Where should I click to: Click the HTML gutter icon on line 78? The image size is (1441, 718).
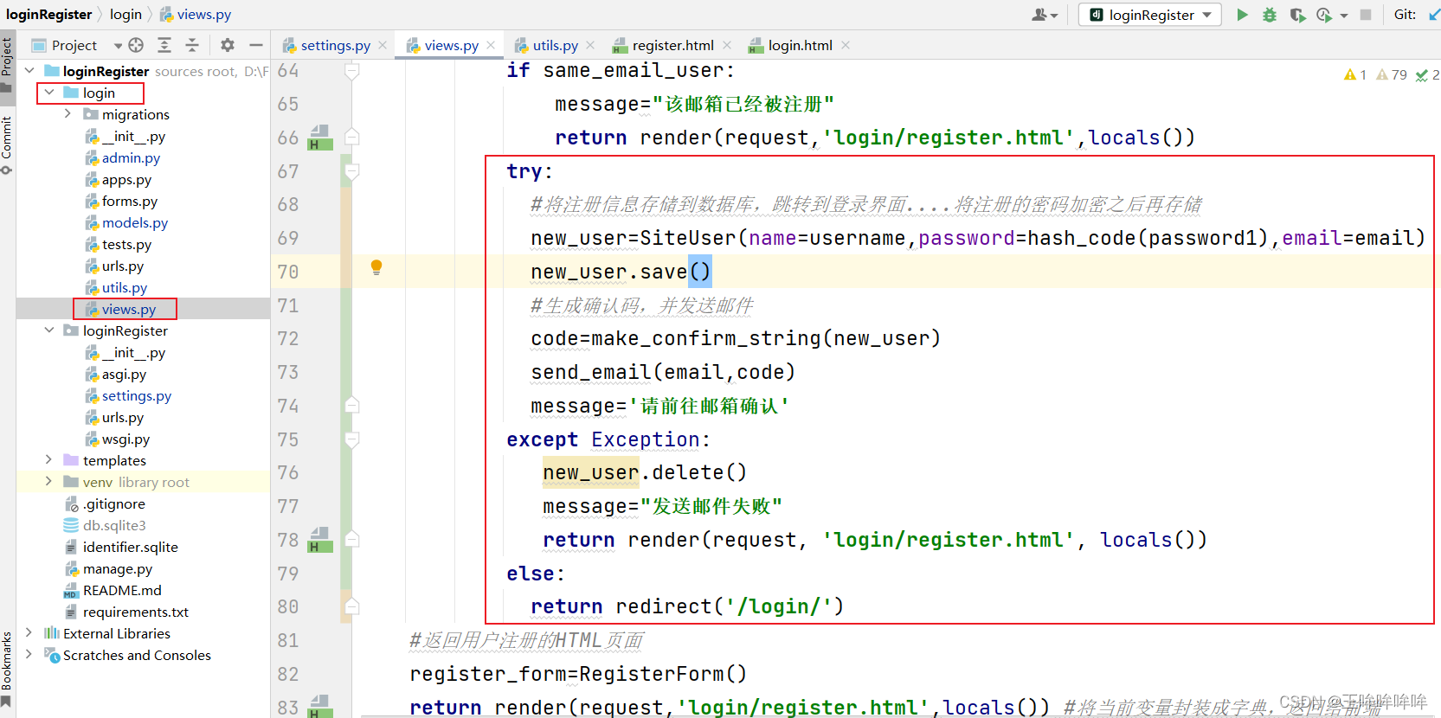pyautogui.click(x=320, y=540)
